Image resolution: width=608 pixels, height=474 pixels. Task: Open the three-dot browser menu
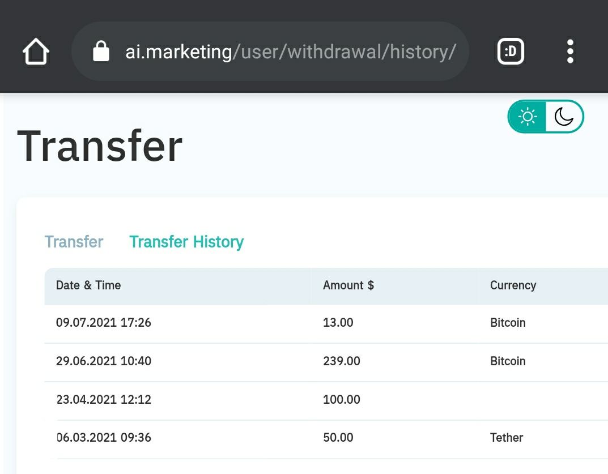pos(570,51)
